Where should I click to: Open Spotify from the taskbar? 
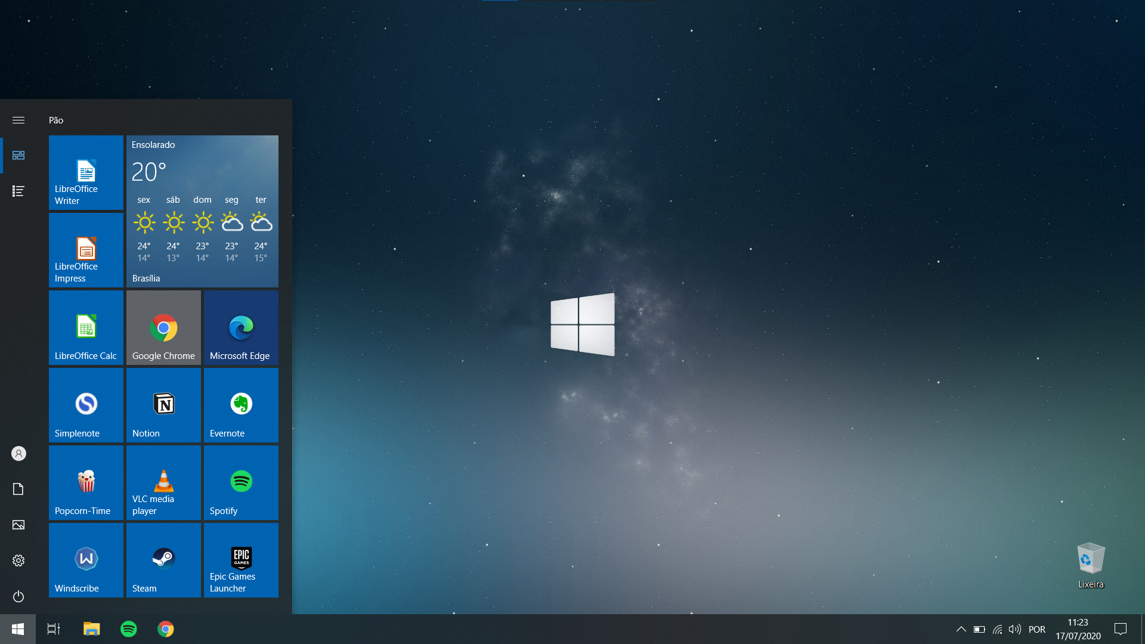(129, 629)
